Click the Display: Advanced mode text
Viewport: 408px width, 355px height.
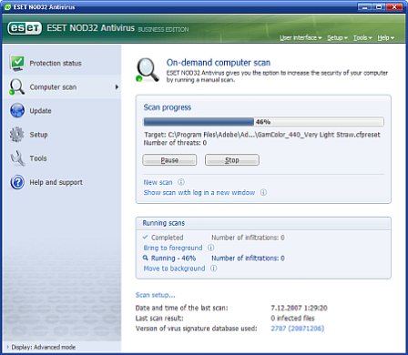point(44,347)
